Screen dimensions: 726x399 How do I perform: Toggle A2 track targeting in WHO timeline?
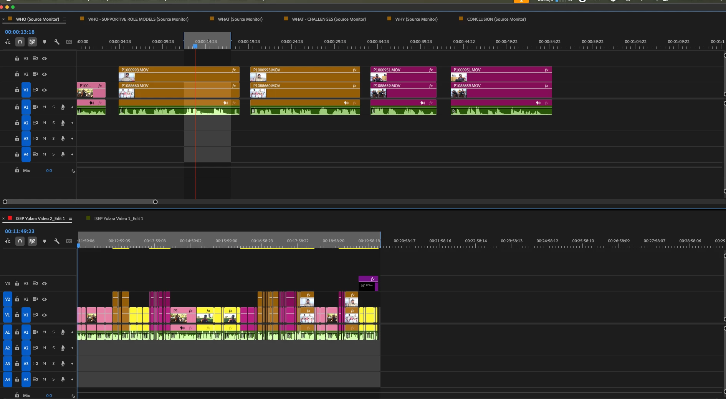pyautogui.click(x=26, y=123)
